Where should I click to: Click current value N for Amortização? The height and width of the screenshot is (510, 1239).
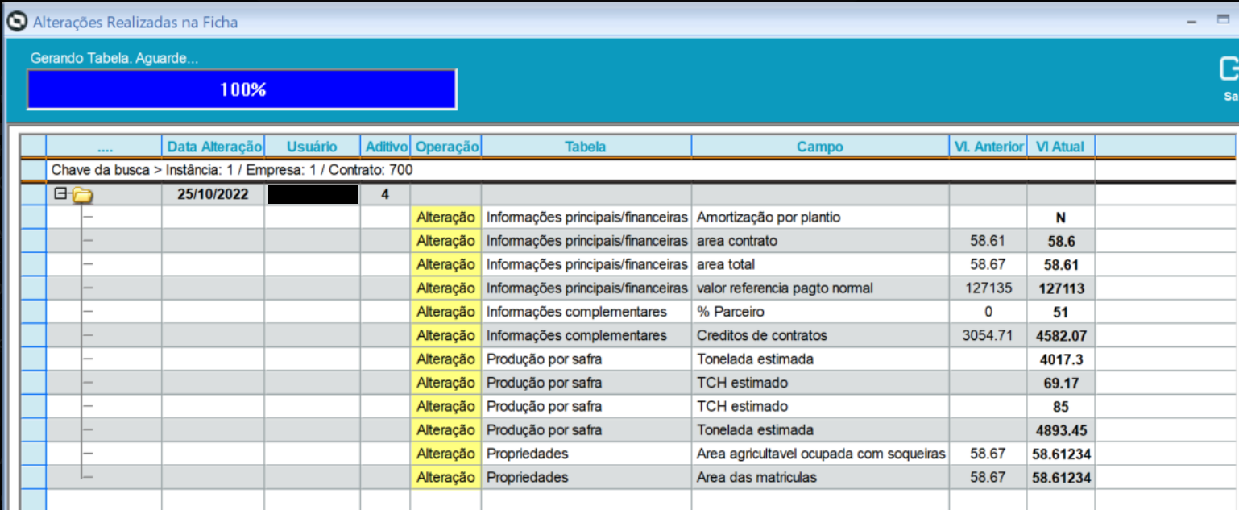(1061, 218)
